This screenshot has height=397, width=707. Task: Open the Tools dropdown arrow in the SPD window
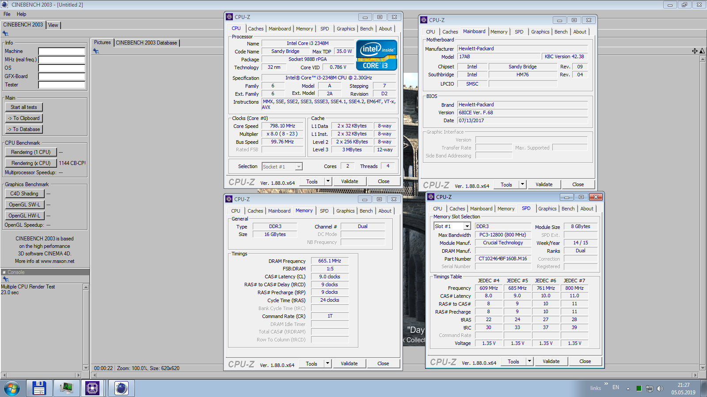[529, 361]
